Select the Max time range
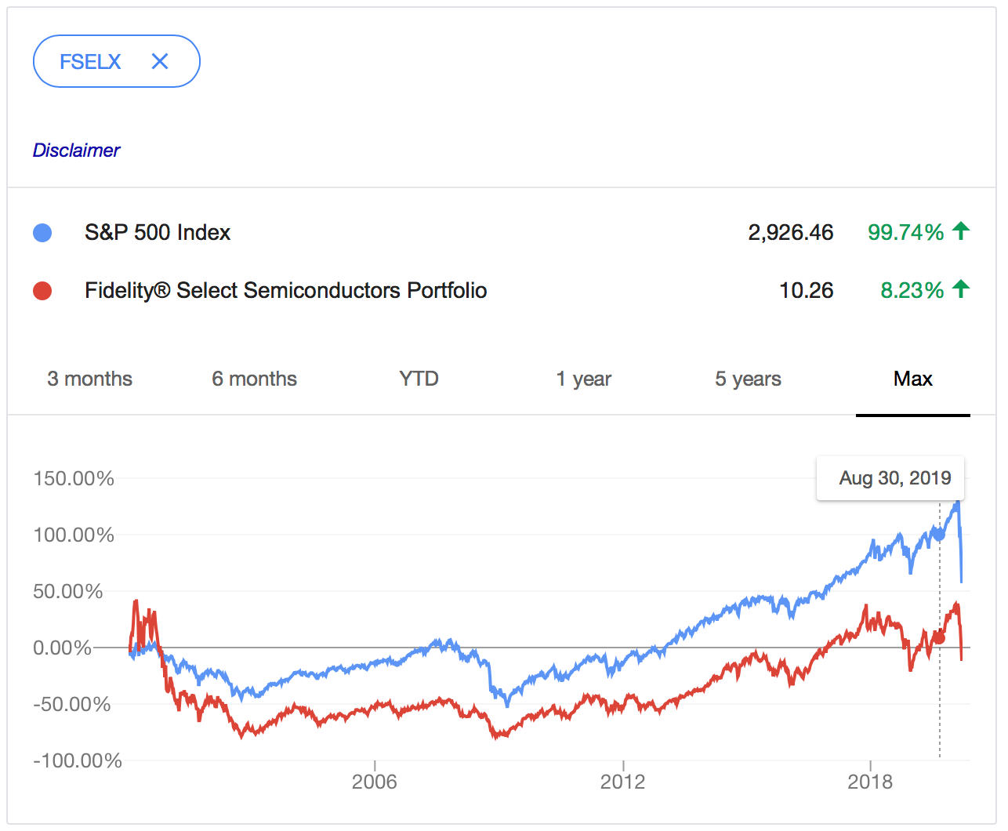This screenshot has height=831, width=1008. (912, 379)
